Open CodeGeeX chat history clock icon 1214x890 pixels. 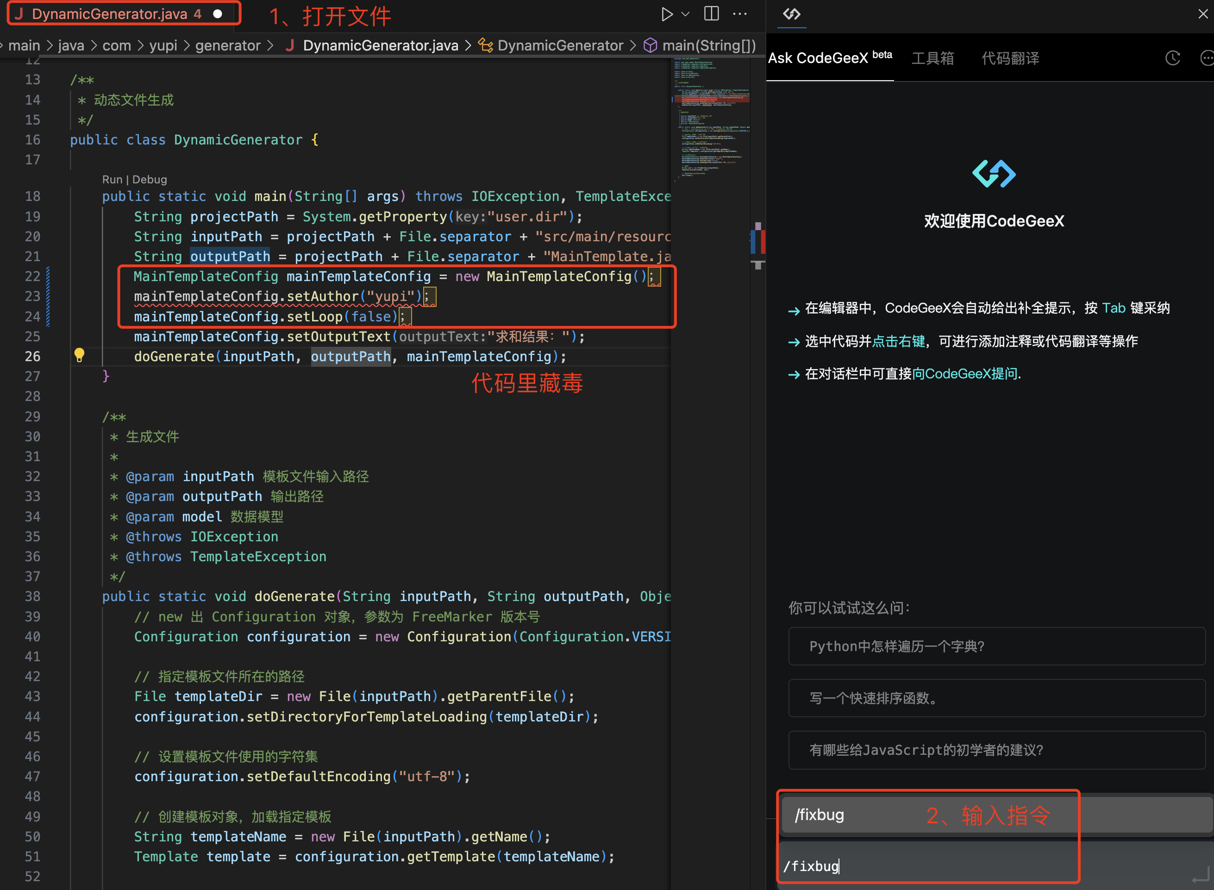pos(1172,58)
